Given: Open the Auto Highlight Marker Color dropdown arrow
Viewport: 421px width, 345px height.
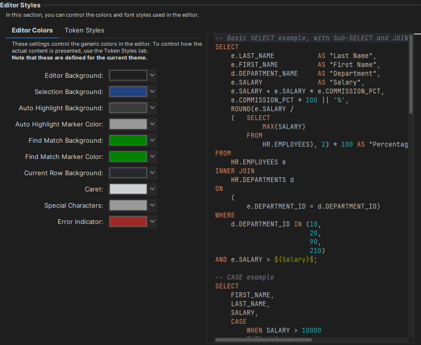Looking at the screenshot, I should tap(152, 124).
